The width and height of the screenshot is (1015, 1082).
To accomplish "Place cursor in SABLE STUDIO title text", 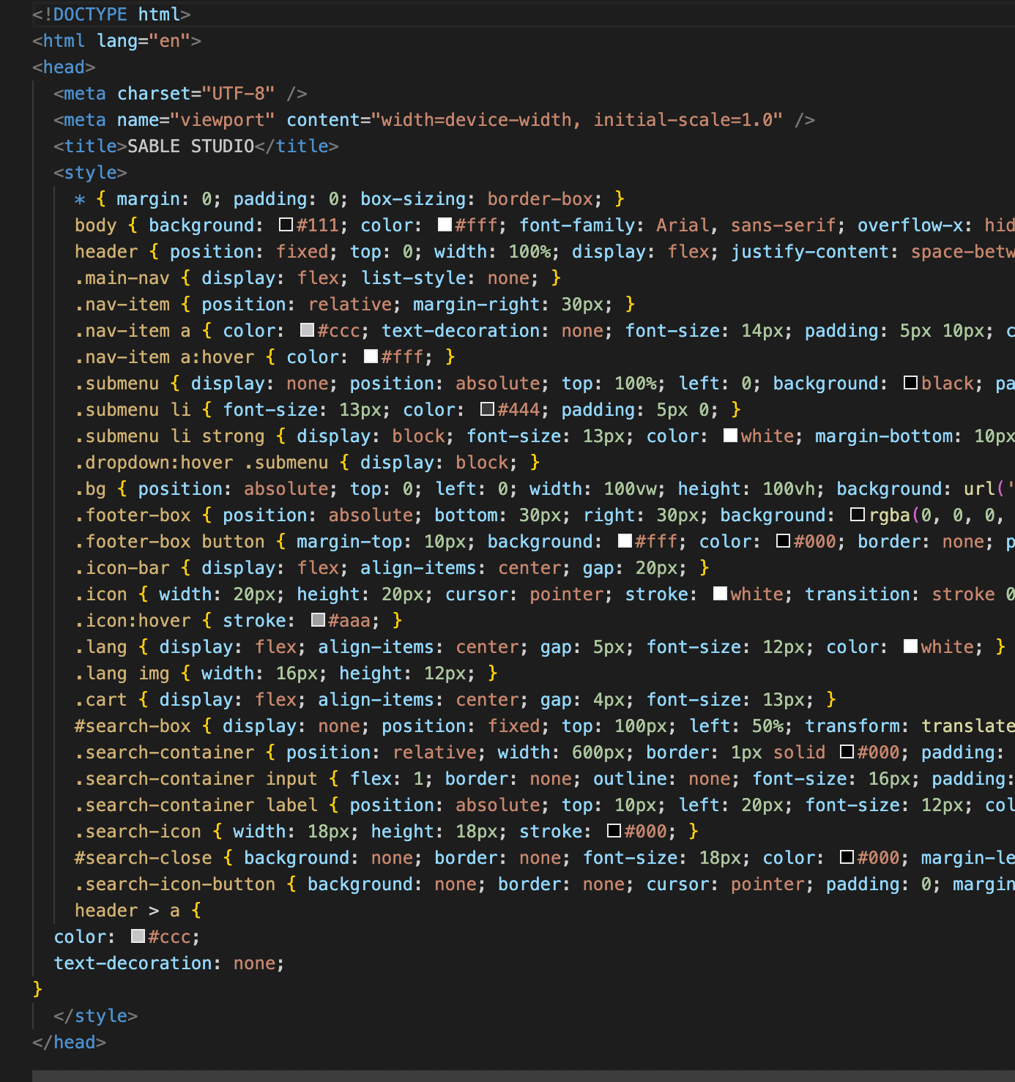I will click(x=190, y=146).
